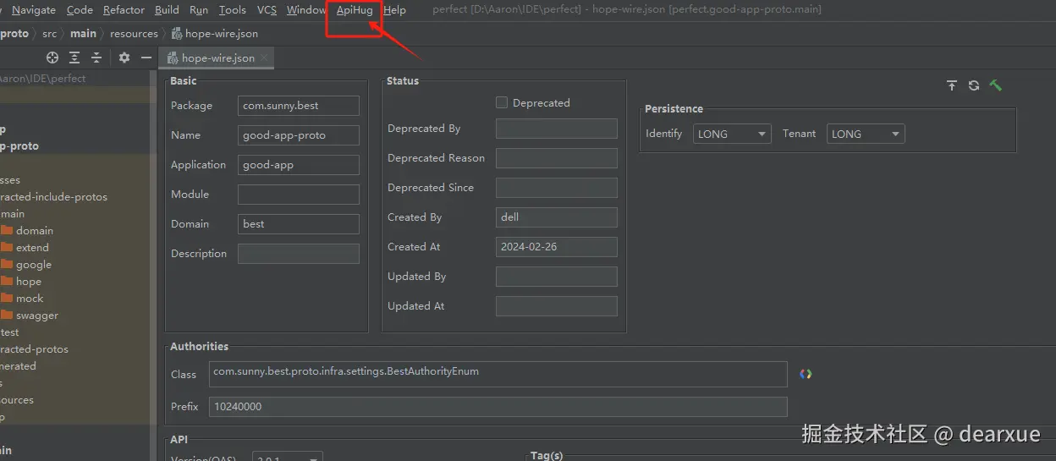This screenshot has width=1056, height=461.
Task: Open the Build menu
Action: point(167,10)
